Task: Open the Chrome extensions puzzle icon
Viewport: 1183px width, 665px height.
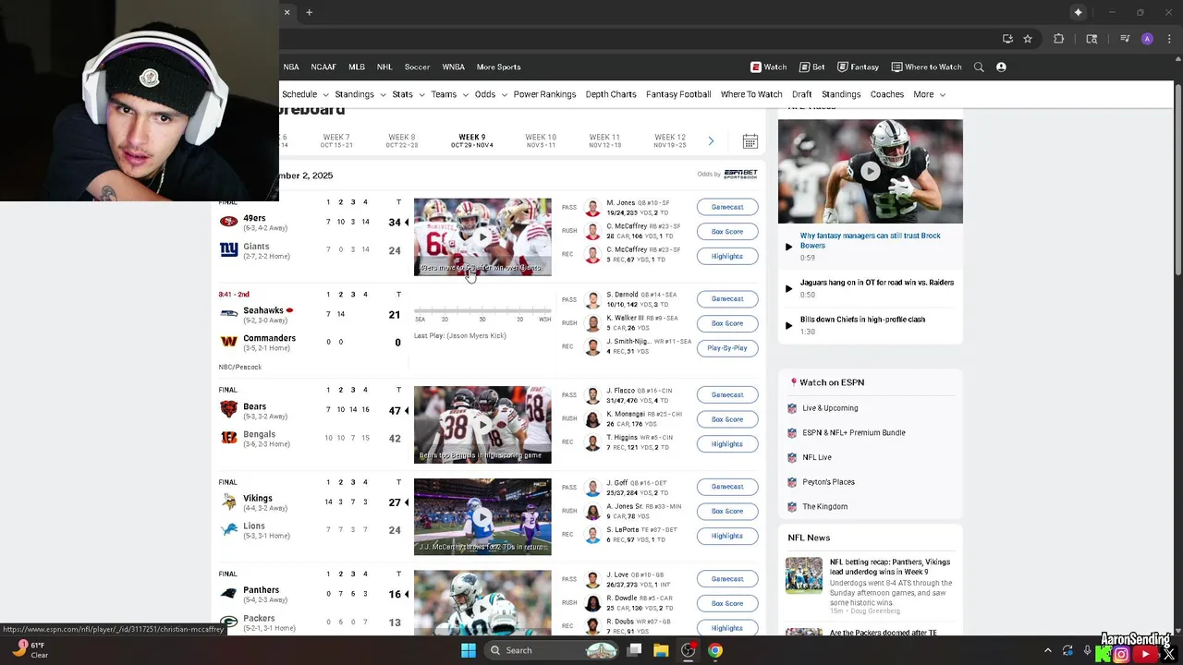Action: tap(1059, 39)
